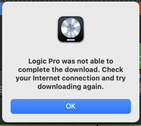
Task: Click the Logic Pro app icon
Action: coord(71,29)
